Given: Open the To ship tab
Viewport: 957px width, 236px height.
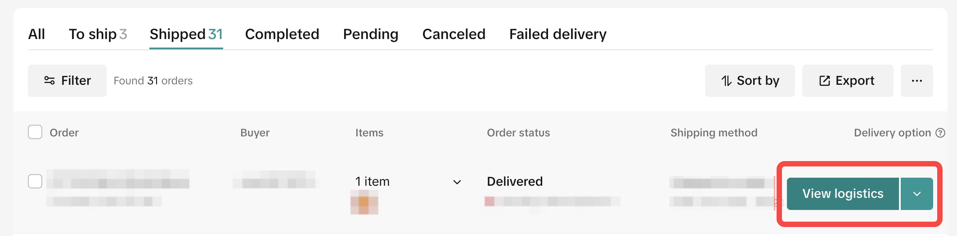Looking at the screenshot, I should tap(98, 34).
